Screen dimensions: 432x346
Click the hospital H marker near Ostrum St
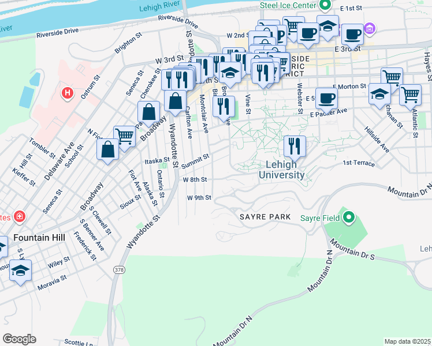[x=68, y=93]
